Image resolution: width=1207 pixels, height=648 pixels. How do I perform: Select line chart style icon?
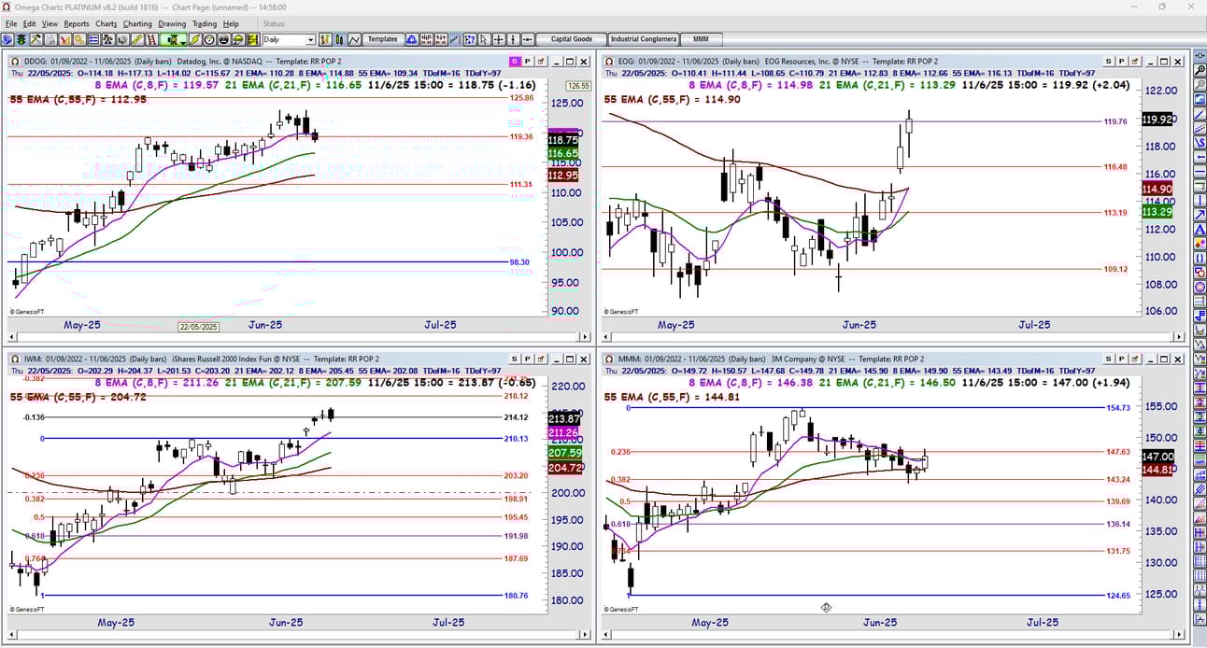tap(353, 40)
